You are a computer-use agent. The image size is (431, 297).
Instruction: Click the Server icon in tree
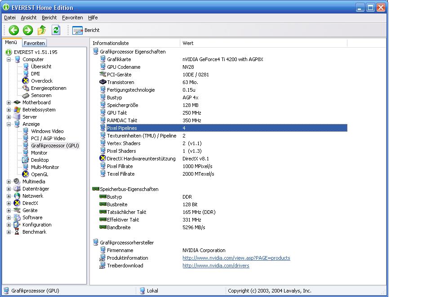coord(17,117)
